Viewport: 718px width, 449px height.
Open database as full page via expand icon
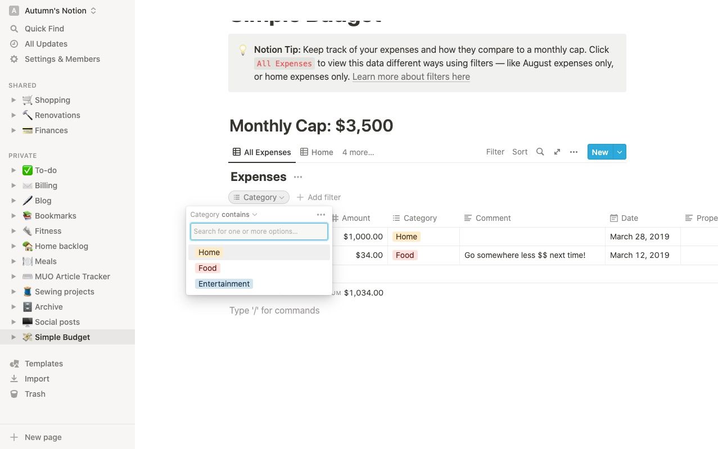[x=557, y=152]
